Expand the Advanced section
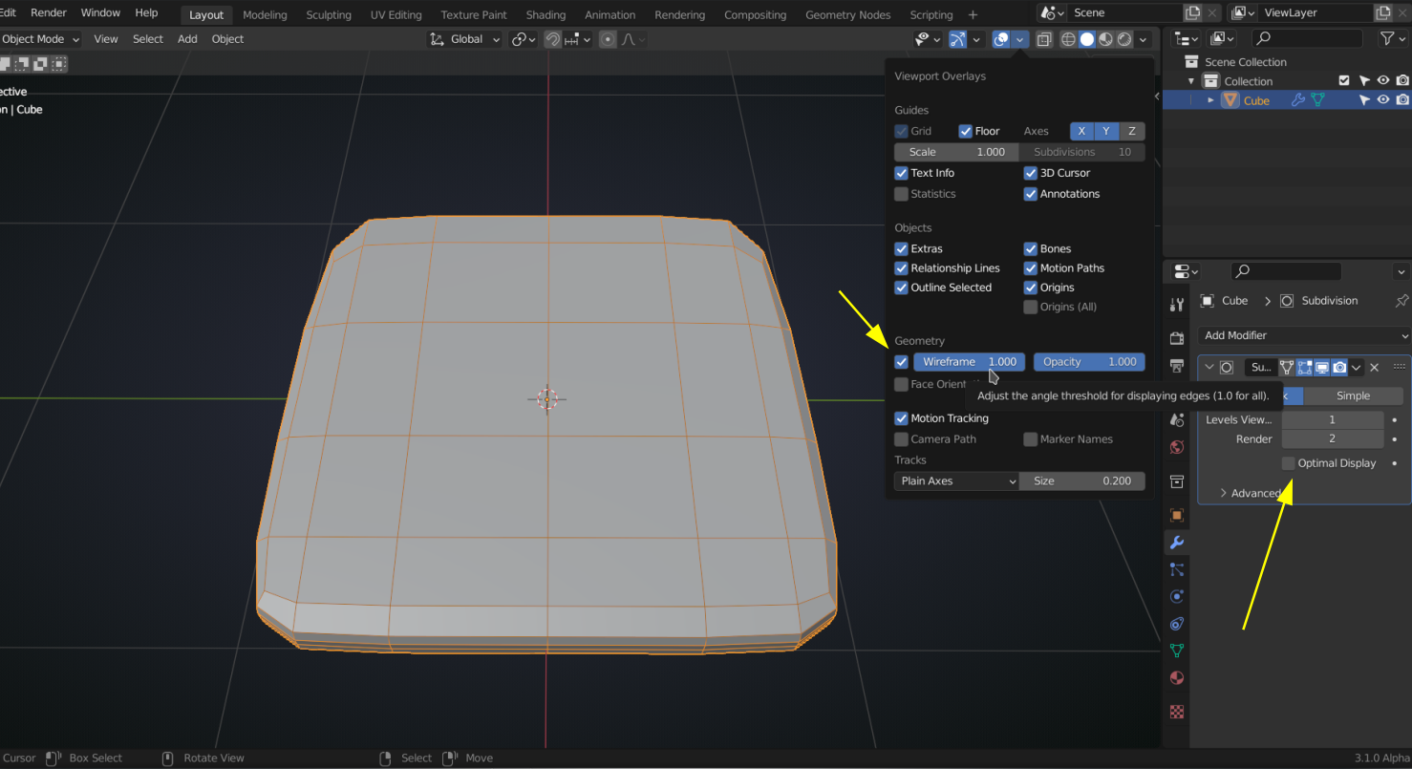Screen dimensions: 1412x769 coord(1250,493)
